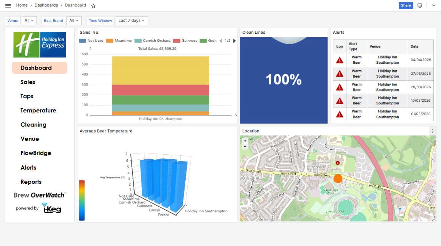
Task: Click the parking P marker on map
Action: coord(399,210)
